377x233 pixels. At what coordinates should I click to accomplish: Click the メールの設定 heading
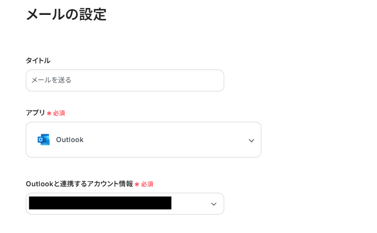66,14
